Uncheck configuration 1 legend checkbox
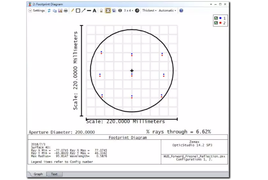Screen dimensions: 268x180 [216, 18]
